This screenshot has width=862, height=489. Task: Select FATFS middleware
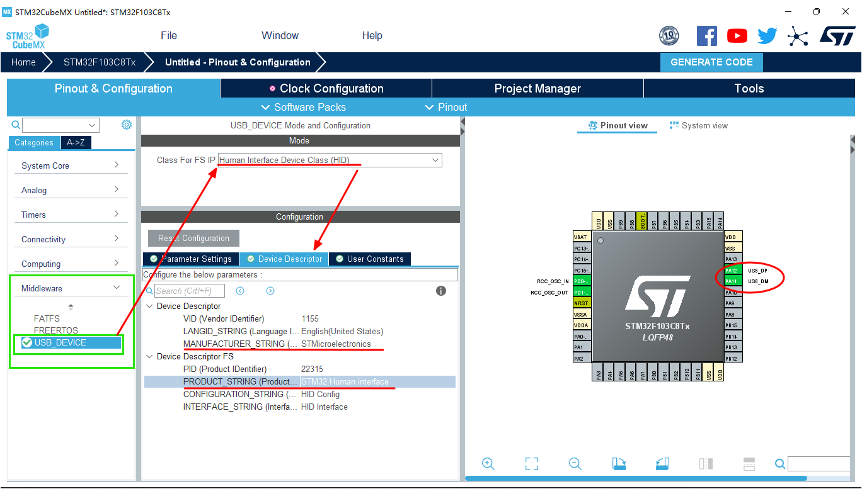tap(47, 318)
